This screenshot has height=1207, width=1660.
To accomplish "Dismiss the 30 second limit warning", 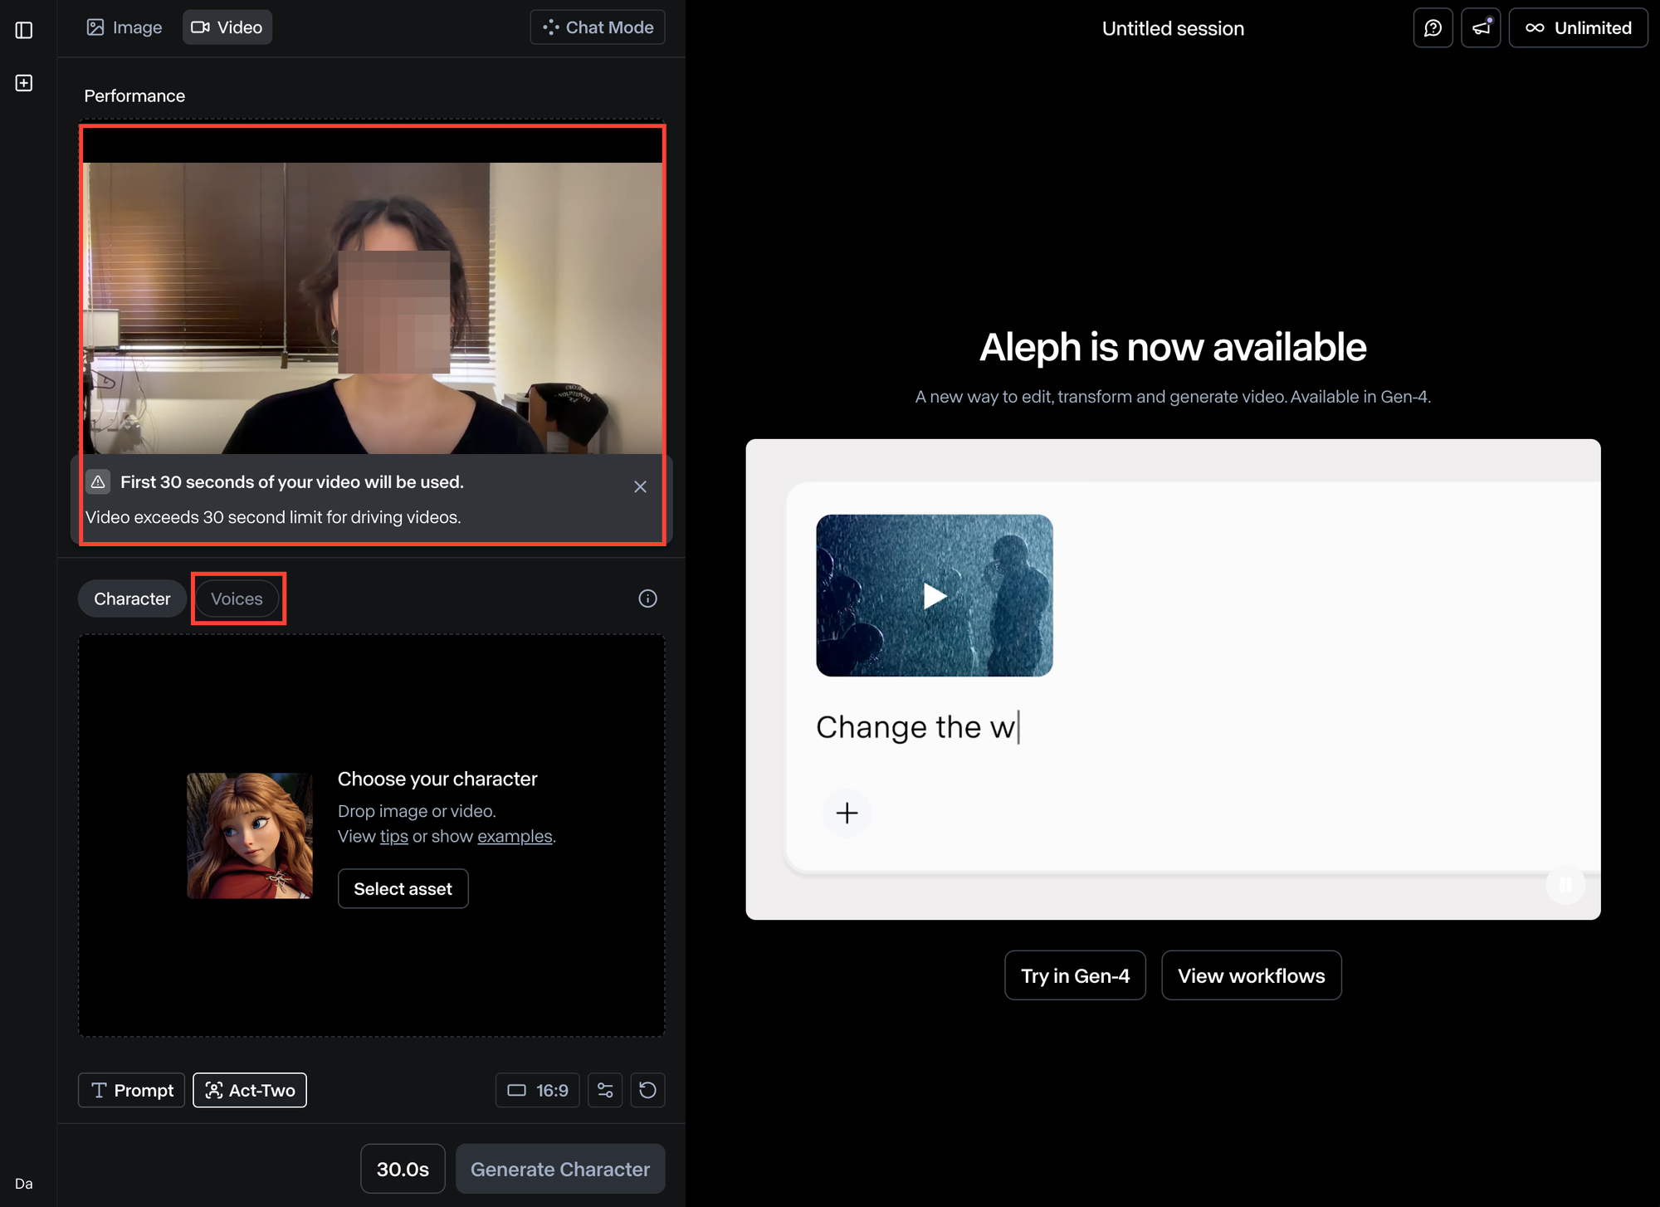I will tap(640, 486).
